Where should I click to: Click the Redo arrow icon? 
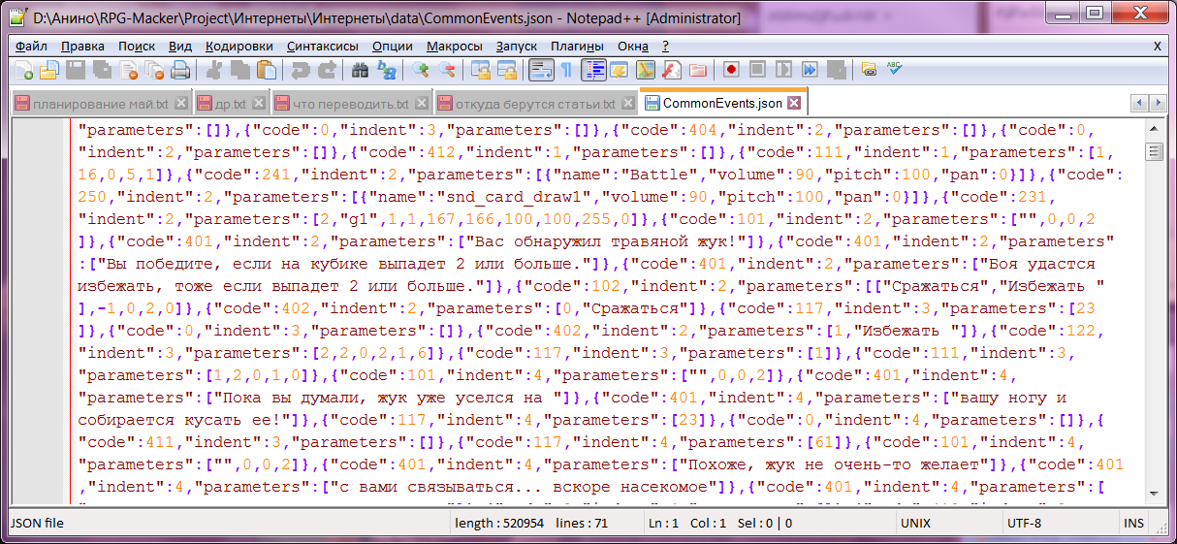[327, 70]
